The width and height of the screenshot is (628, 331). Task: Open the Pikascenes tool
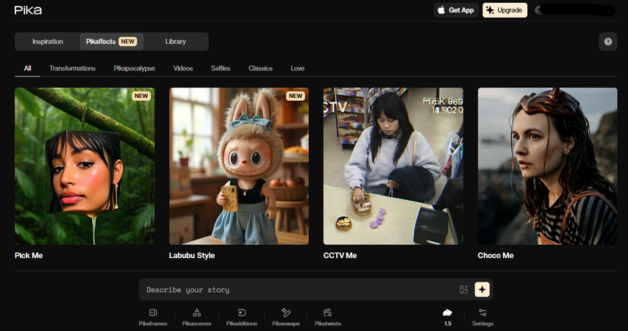coord(196,317)
